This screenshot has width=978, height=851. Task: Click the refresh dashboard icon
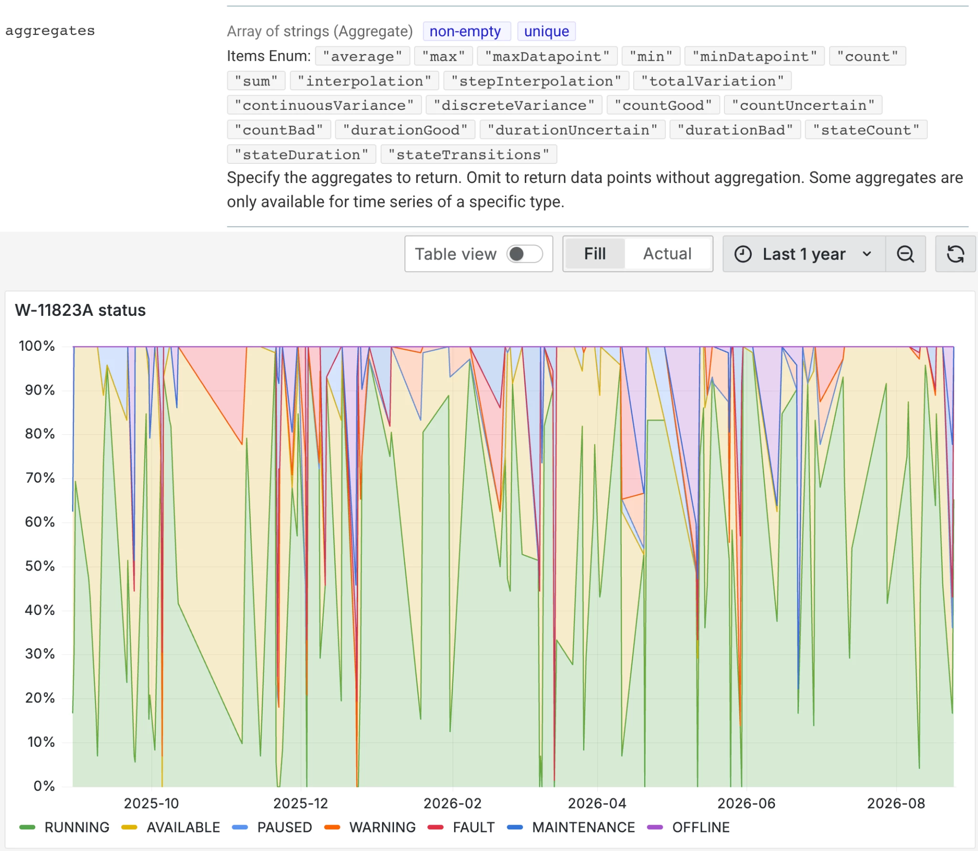tap(955, 254)
